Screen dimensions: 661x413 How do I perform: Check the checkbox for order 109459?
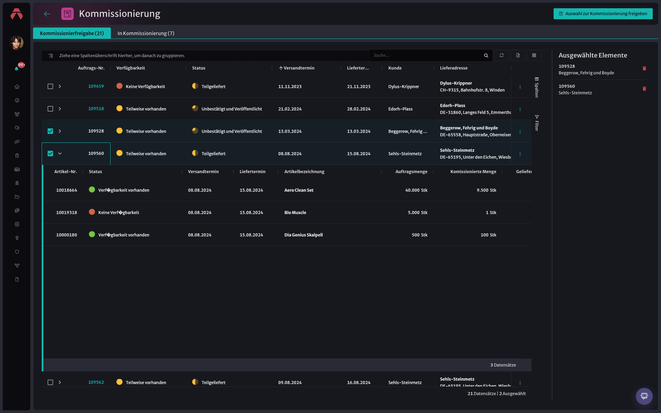(50, 86)
